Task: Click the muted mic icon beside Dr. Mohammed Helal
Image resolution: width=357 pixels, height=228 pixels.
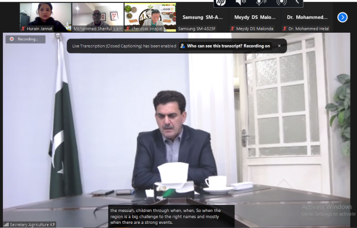Action: [285, 28]
